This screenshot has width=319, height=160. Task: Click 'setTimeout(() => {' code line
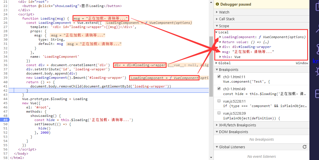click(x=53, y=124)
